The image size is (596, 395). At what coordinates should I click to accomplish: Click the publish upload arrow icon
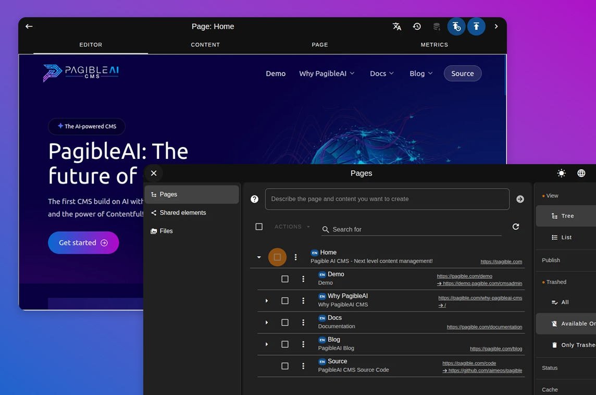pos(476,27)
